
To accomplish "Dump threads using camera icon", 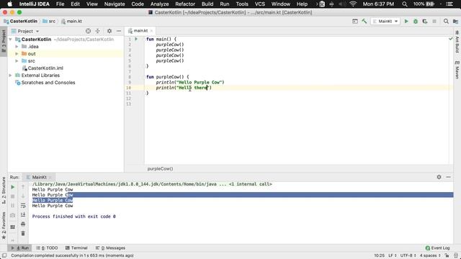I will [x=13, y=215].
